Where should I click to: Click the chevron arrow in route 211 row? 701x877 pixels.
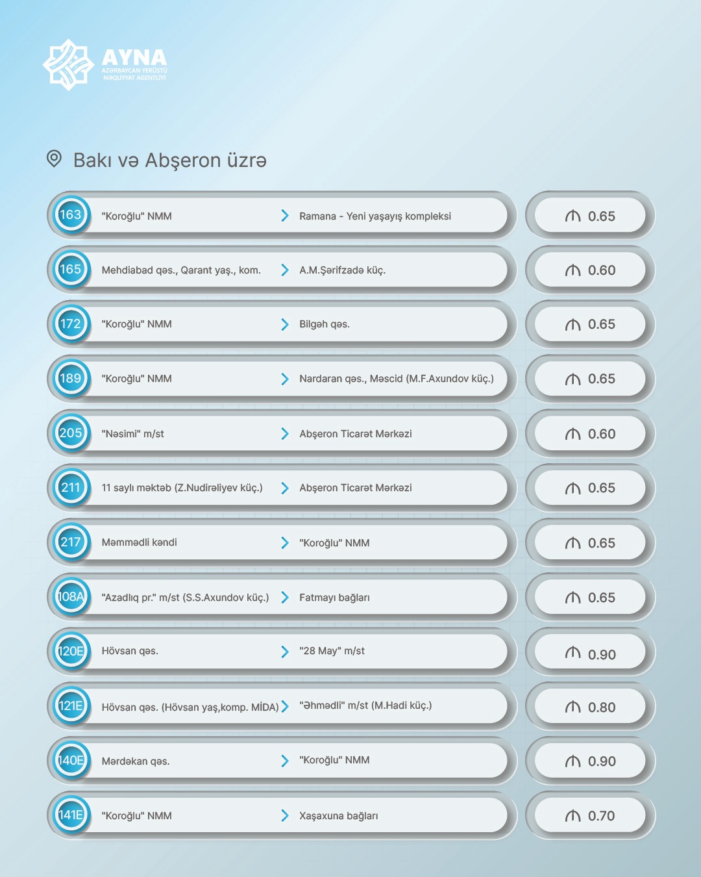coord(285,488)
